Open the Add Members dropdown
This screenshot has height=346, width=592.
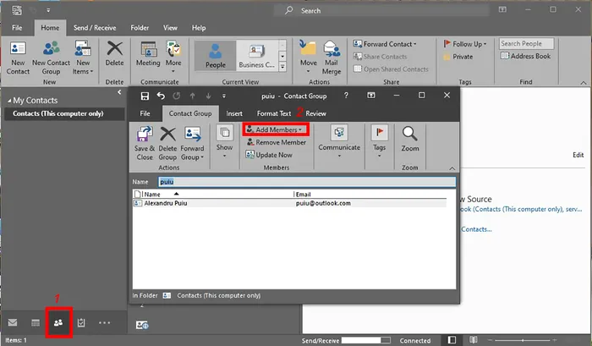tap(276, 129)
